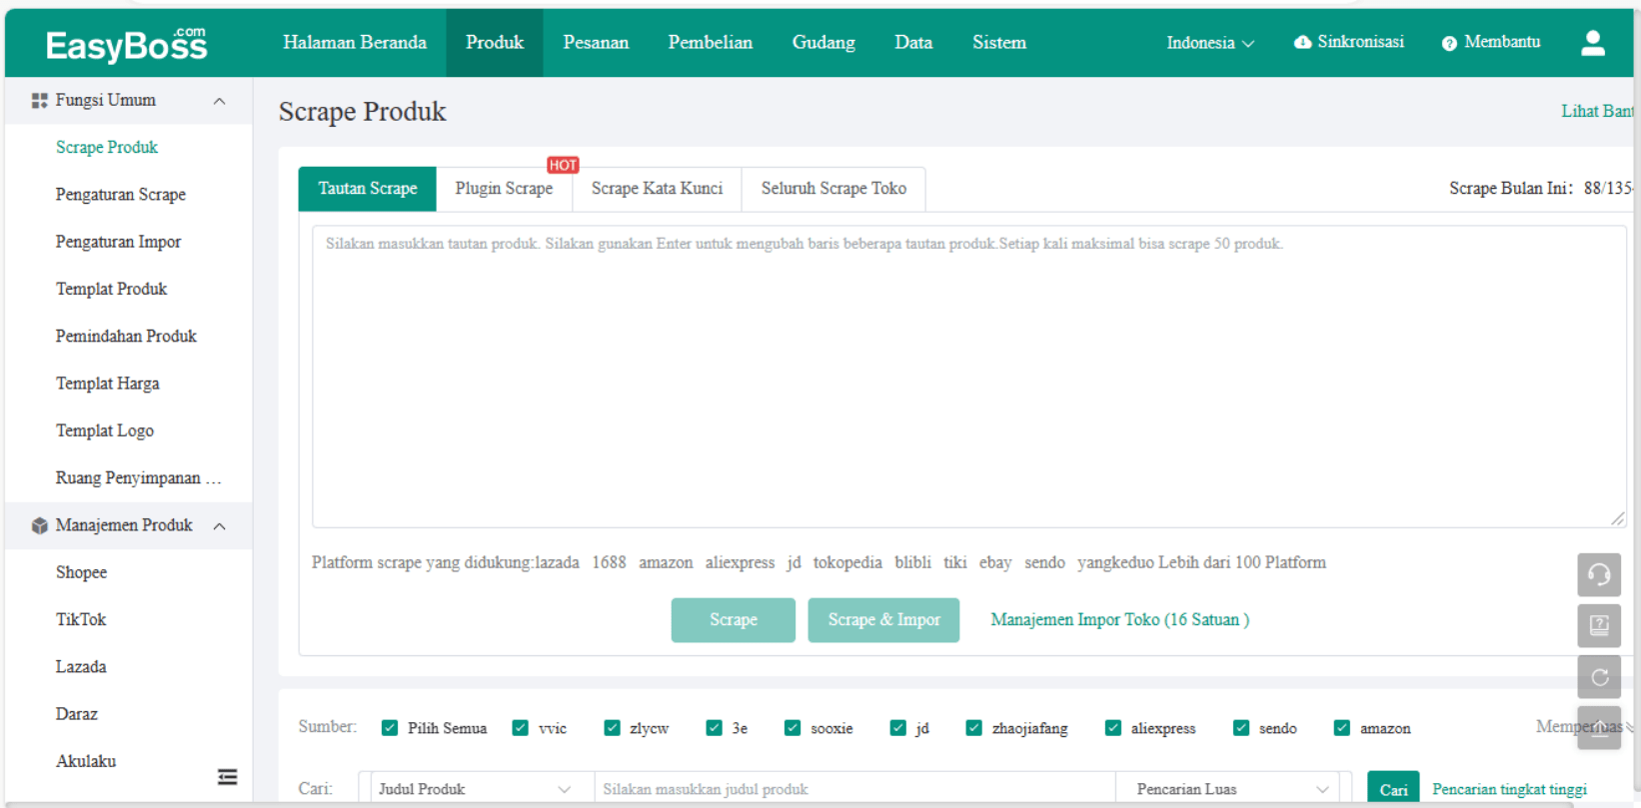1641x808 pixels.
Task: Uncheck the sooxie source checkbox
Action: [x=793, y=728]
